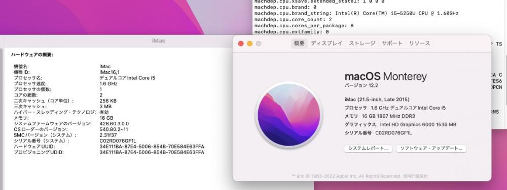Close the About This Mac window
Viewport: 507px width, 190px height.
coord(241,43)
